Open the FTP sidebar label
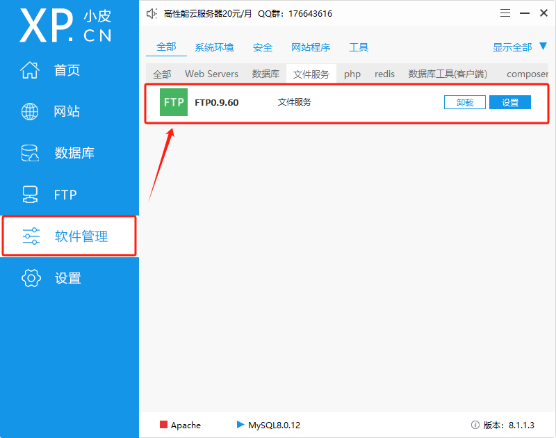Screen dimensions: 556x438 tap(65, 195)
